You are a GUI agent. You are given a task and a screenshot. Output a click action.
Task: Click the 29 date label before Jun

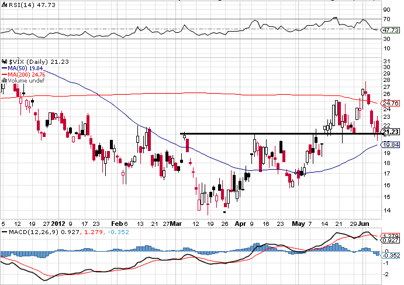pyautogui.click(x=354, y=224)
